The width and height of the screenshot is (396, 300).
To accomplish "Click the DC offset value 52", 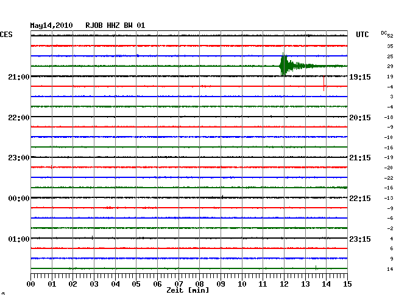I will (390, 36).
